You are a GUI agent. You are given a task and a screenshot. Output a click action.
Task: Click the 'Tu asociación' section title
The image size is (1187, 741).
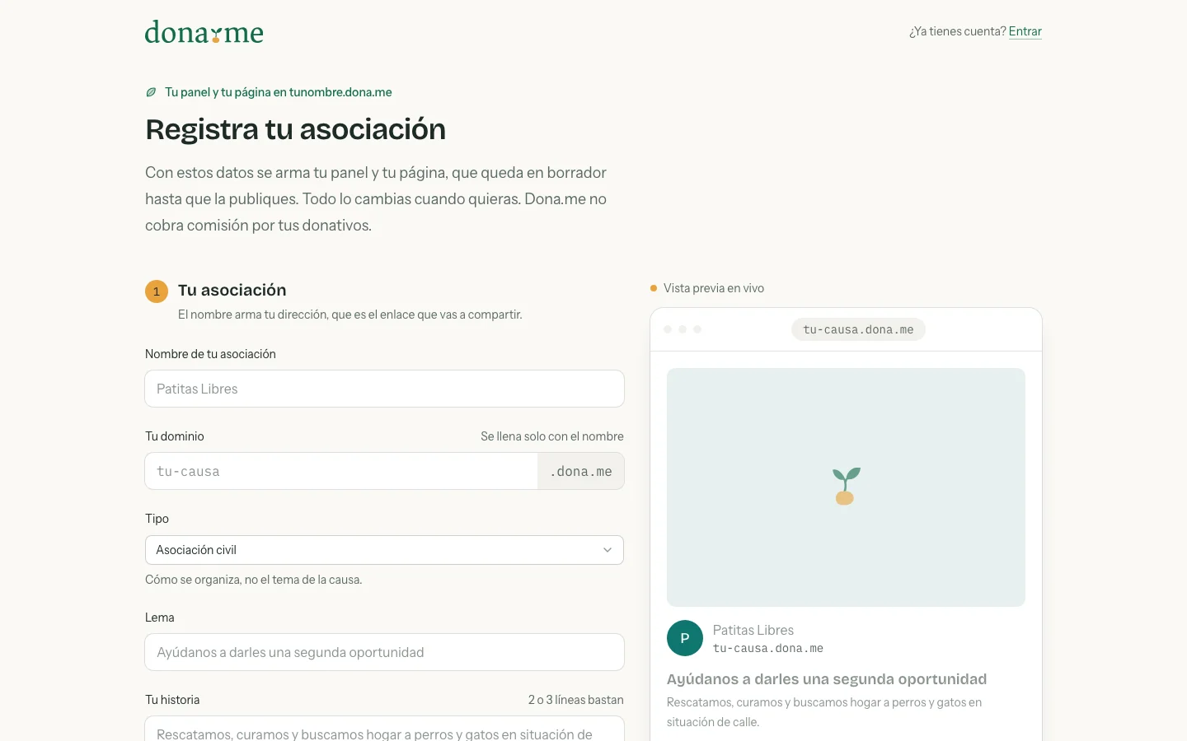[x=232, y=290]
